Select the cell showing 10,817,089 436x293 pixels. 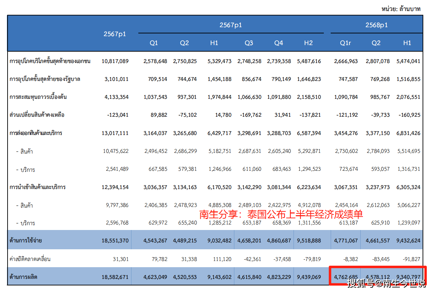(115, 61)
